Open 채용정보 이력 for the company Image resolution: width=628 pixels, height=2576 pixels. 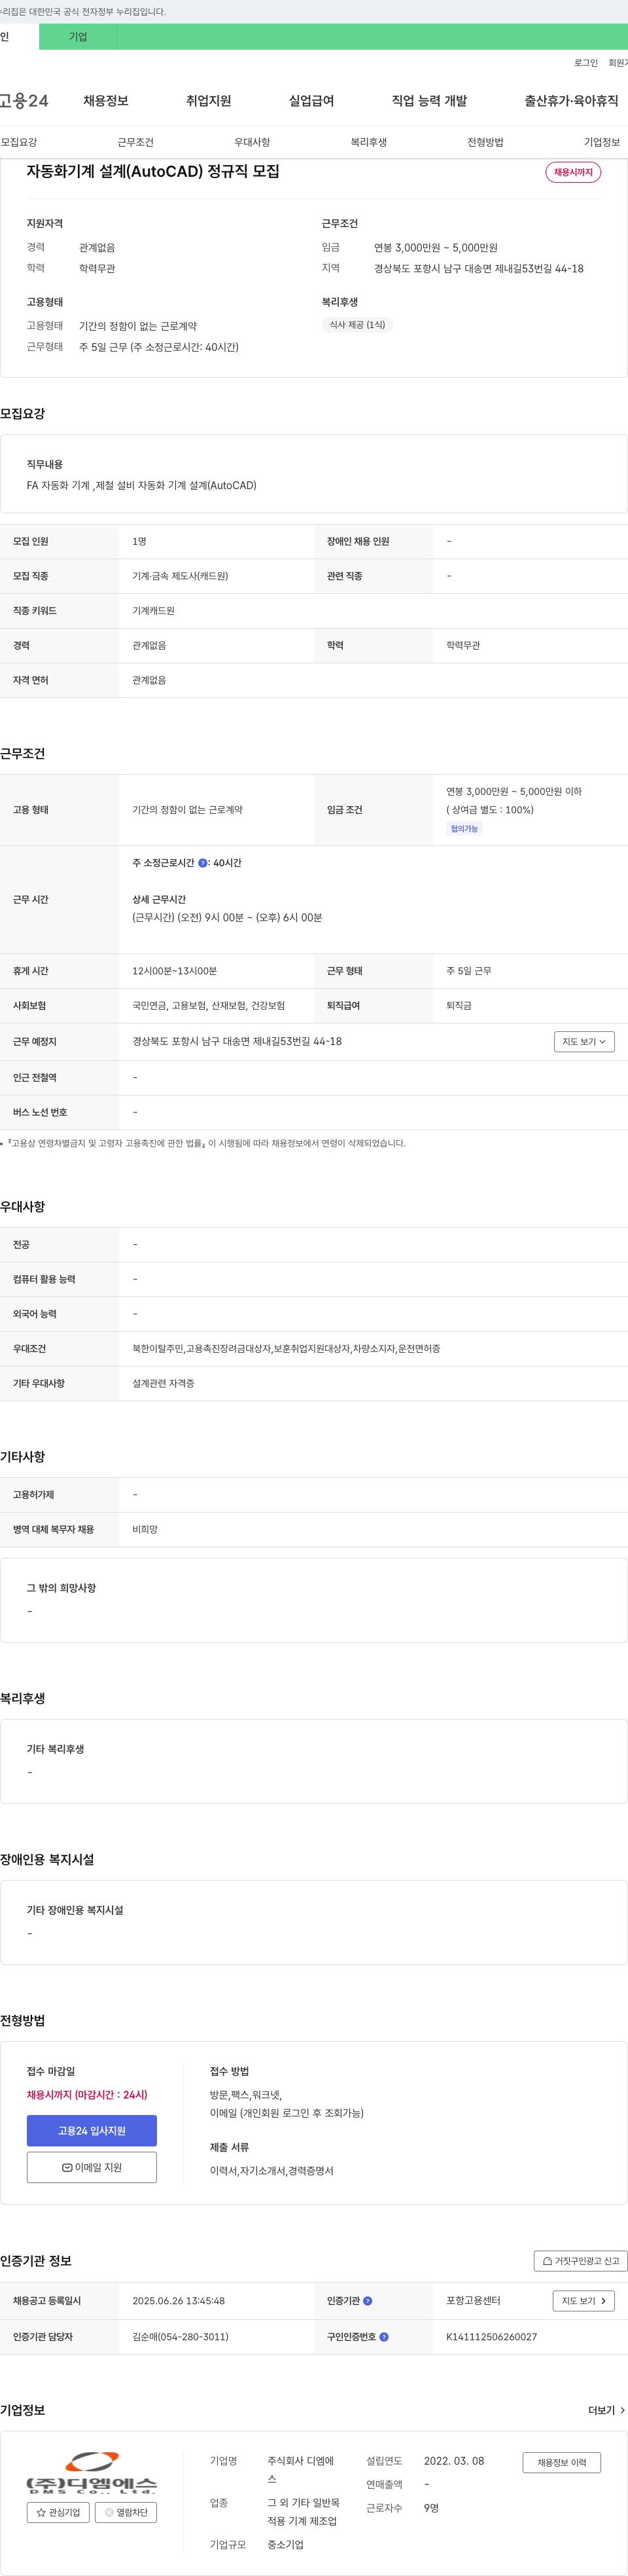pos(562,2462)
